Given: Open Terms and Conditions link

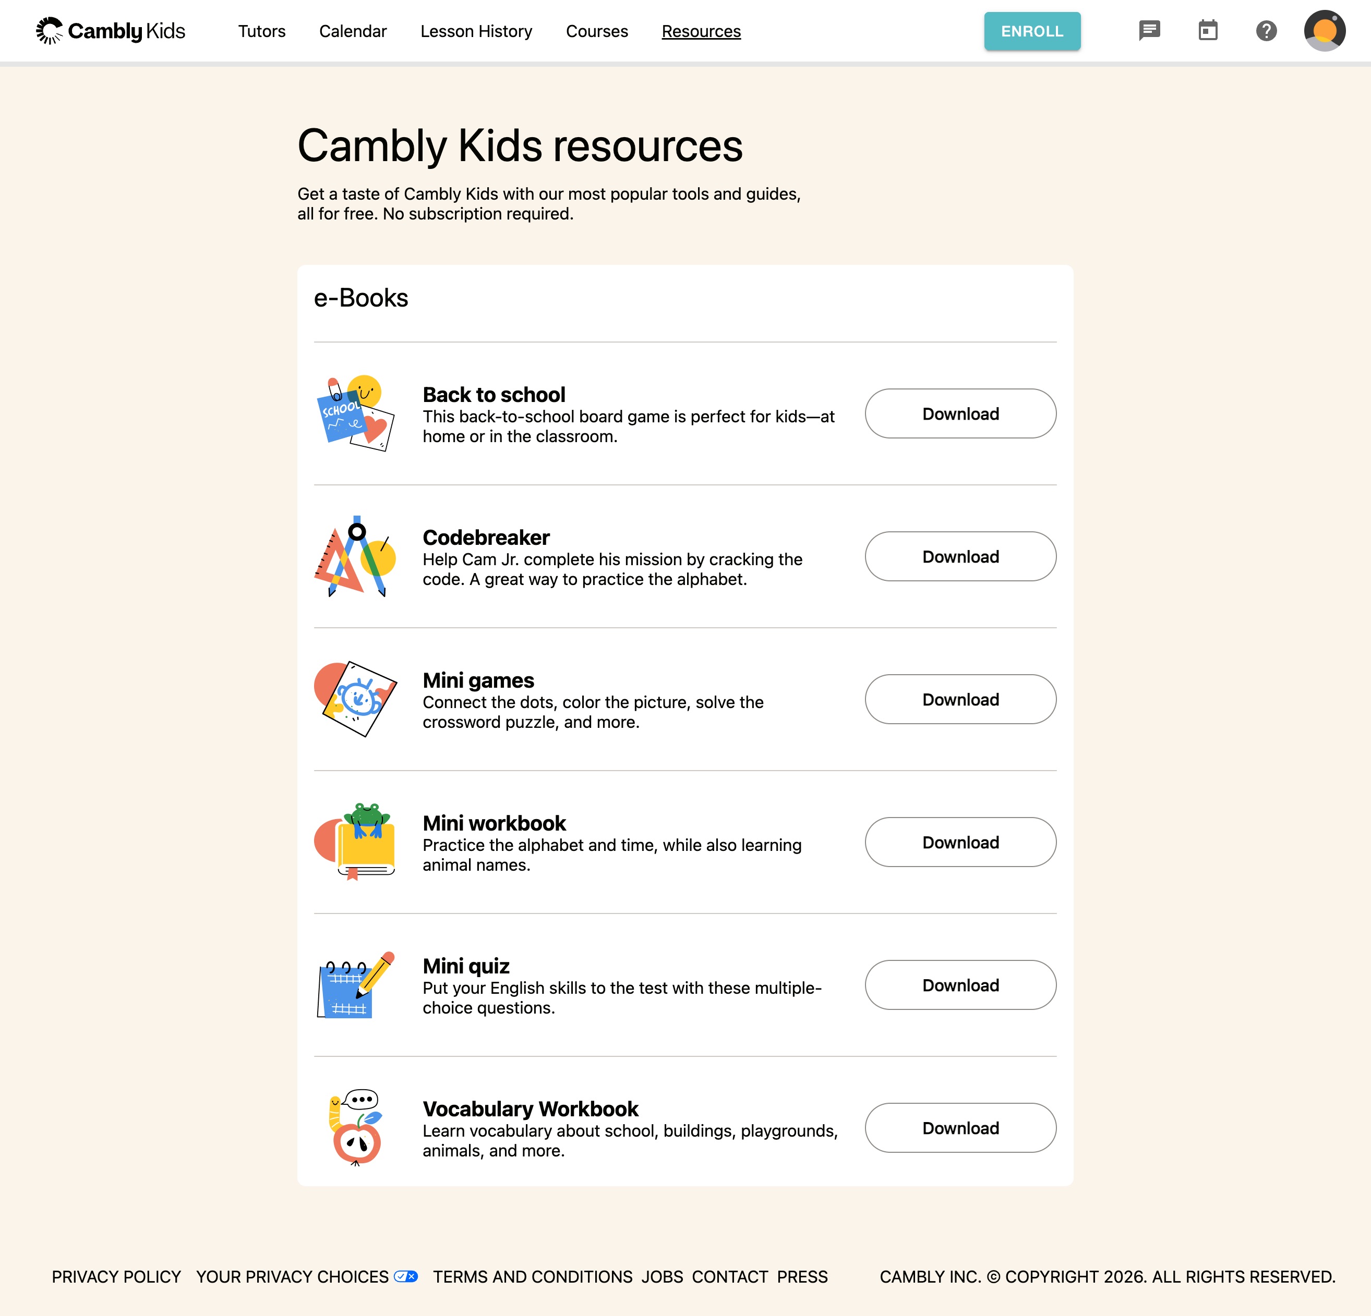Looking at the screenshot, I should click(x=532, y=1277).
